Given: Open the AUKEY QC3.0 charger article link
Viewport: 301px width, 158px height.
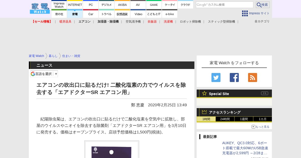Looking at the screenshot, I should click(x=245, y=148).
